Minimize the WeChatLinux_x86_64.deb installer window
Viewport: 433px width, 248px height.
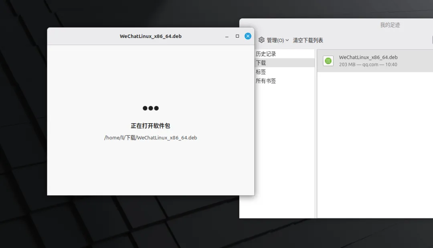coord(227,36)
